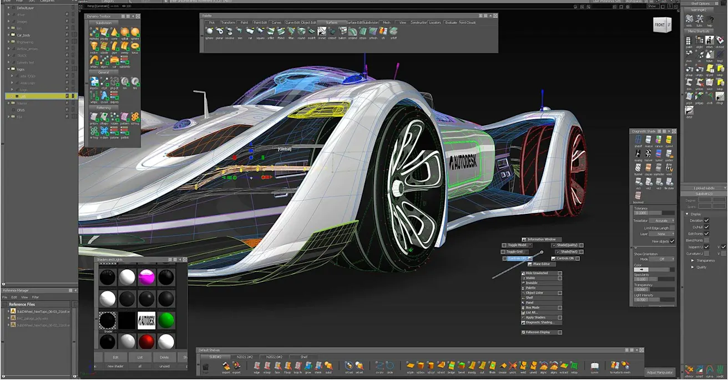Disable the Edit Points checkbox
Image resolution: width=728 pixels, height=380 pixels.
pyautogui.click(x=706, y=234)
